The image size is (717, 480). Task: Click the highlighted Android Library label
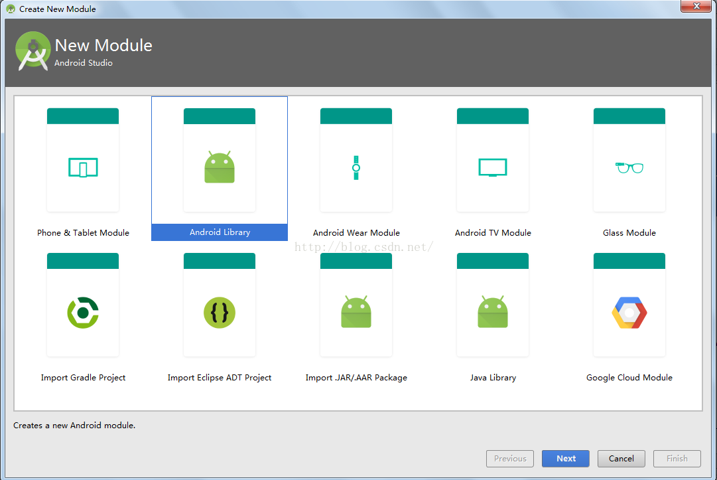(220, 232)
